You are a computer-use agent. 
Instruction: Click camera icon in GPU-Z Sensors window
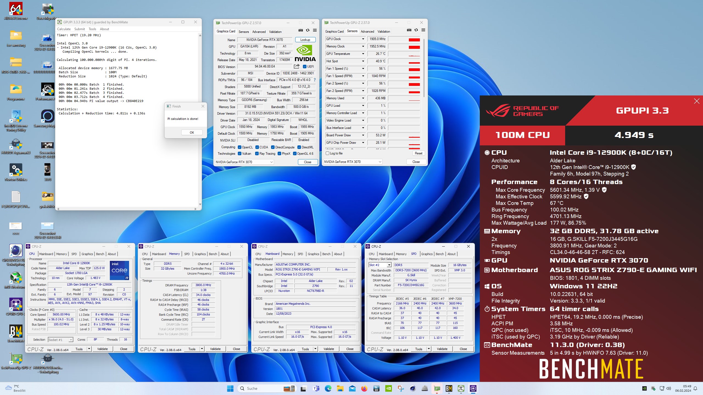pos(409,30)
